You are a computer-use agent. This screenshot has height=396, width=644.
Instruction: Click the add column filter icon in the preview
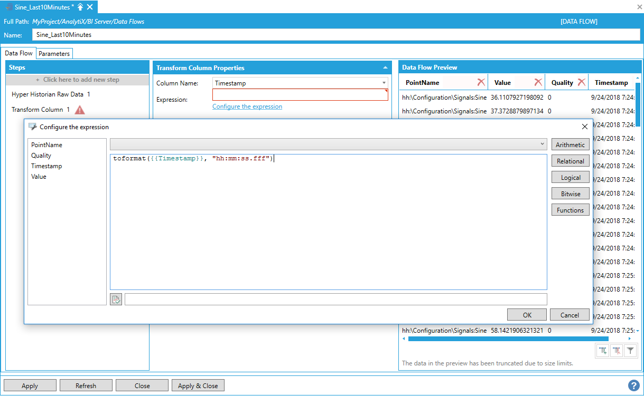coord(602,350)
